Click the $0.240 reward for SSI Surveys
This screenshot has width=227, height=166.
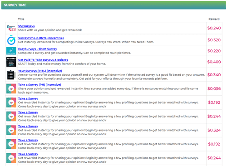pyautogui.click(x=214, y=28)
